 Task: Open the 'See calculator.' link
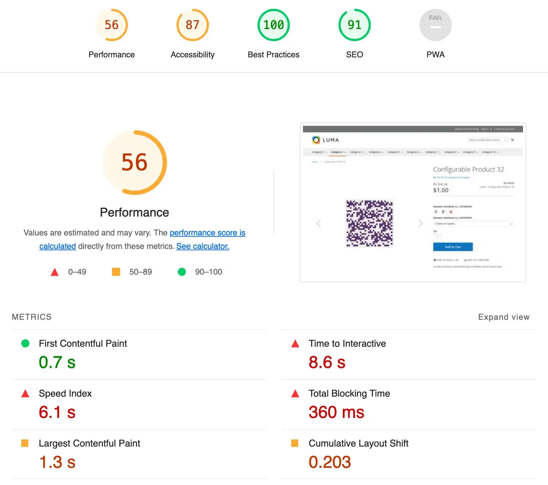(202, 246)
